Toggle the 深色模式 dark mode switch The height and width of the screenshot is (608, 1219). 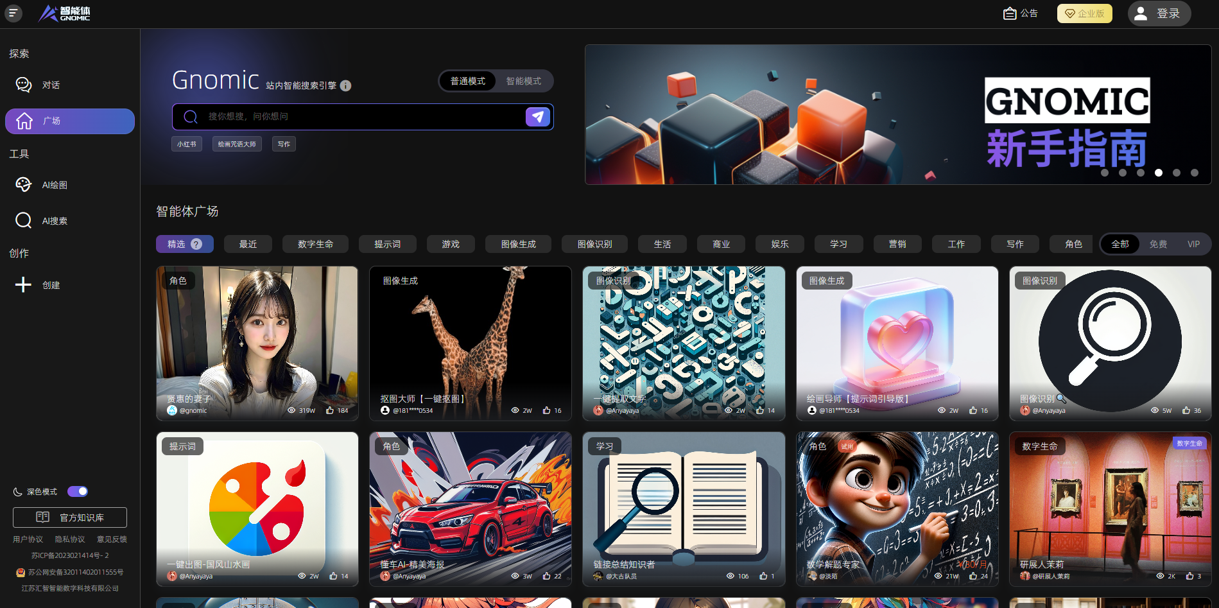pos(78,492)
